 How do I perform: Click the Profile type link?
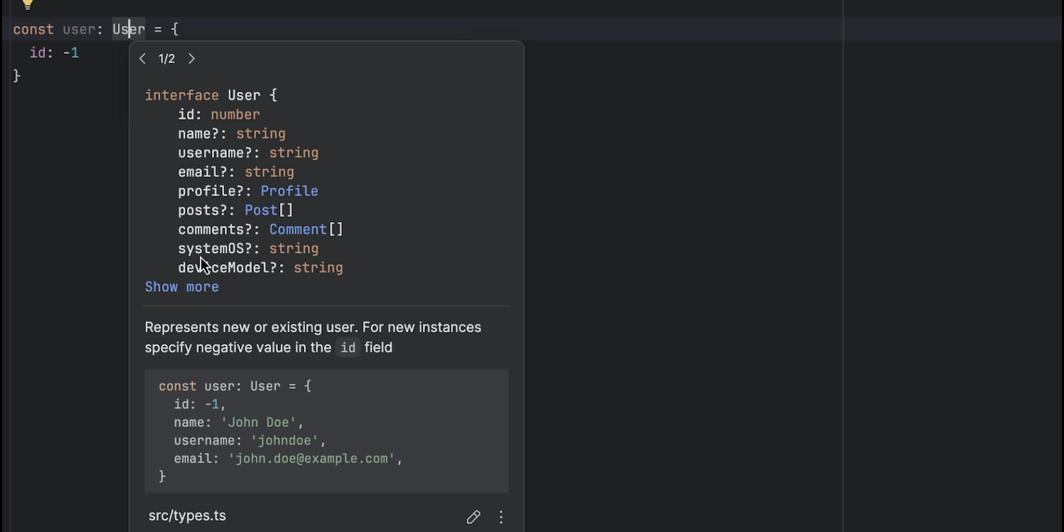[x=289, y=191]
